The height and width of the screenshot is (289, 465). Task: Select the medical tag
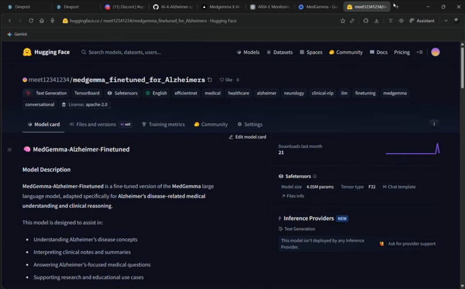pyautogui.click(x=213, y=93)
